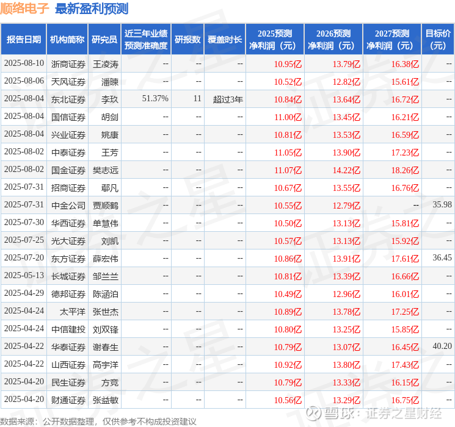
Task: Click analyst name 张益敏
Action: coord(106,400)
